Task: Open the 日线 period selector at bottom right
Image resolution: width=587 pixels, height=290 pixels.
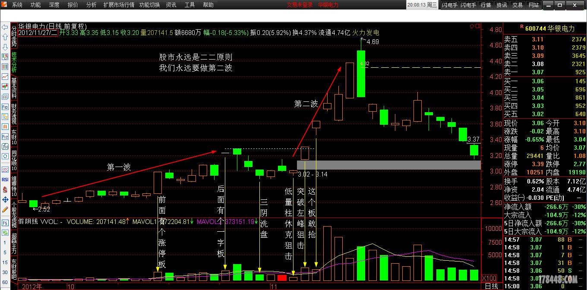Action: coord(491,286)
